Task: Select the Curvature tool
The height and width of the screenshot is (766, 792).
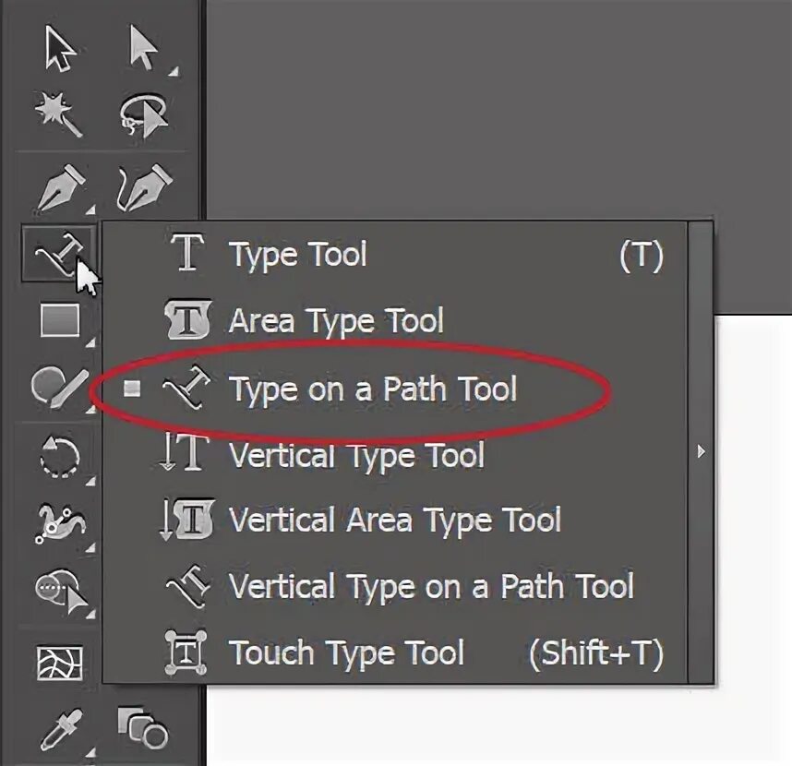Action: point(144,186)
